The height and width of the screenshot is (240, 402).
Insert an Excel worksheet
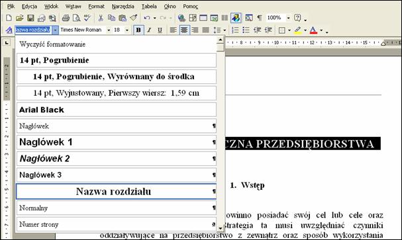[214, 18]
